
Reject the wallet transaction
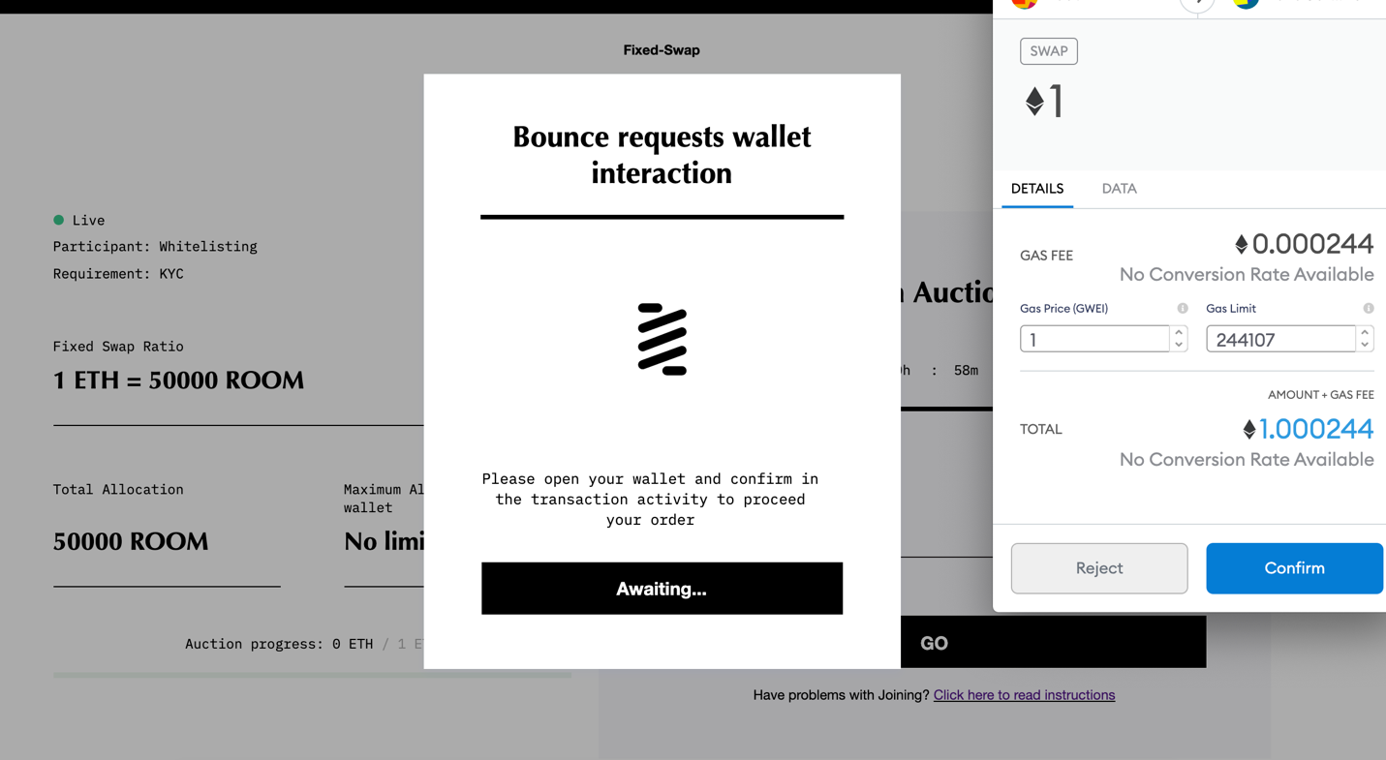point(1099,568)
